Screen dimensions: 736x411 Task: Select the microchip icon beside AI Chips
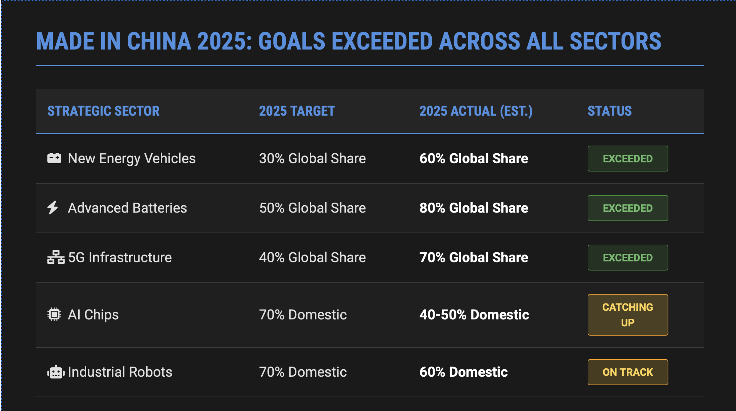tap(54, 315)
